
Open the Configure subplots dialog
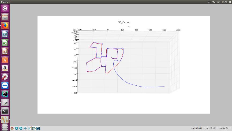point(34,128)
